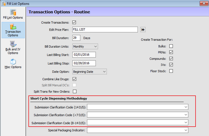Enable Split Trans for New Orders
Viewport: 209px width, 136px height.
[74, 91]
